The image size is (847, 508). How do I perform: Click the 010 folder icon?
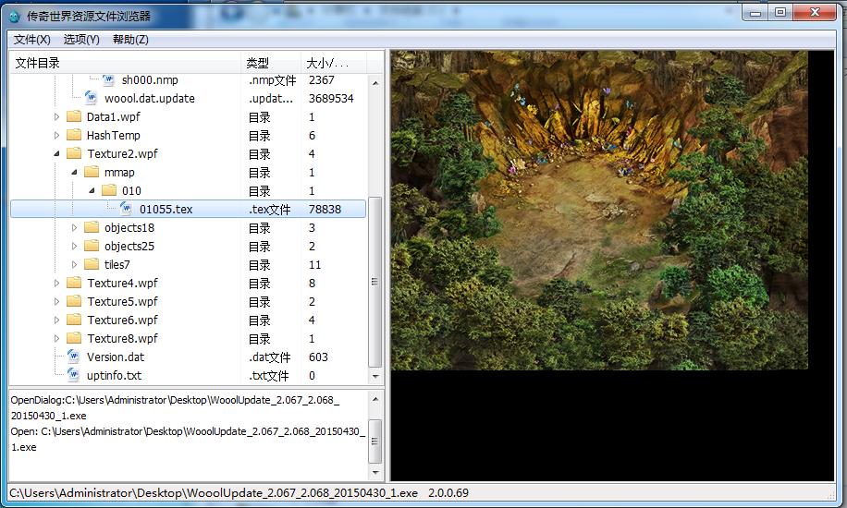pyautogui.click(x=109, y=190)
